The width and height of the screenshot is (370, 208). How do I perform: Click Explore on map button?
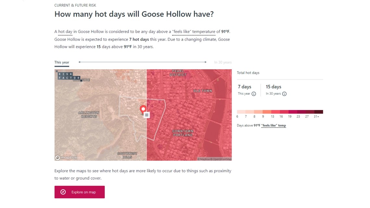tap(80, 192)
